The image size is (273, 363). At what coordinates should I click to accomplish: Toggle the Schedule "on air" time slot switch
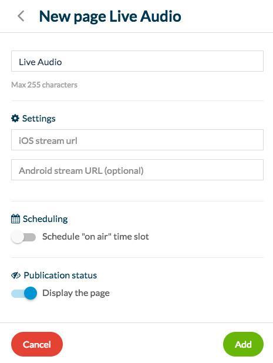pyautogui.click(x=23, y=237)
